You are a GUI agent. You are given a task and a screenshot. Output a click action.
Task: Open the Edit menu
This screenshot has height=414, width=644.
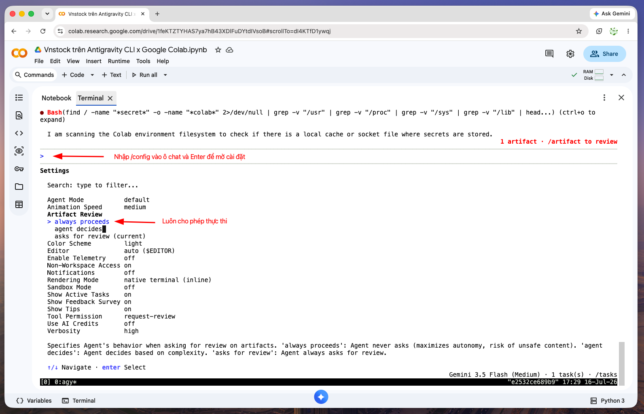(55, 61)
